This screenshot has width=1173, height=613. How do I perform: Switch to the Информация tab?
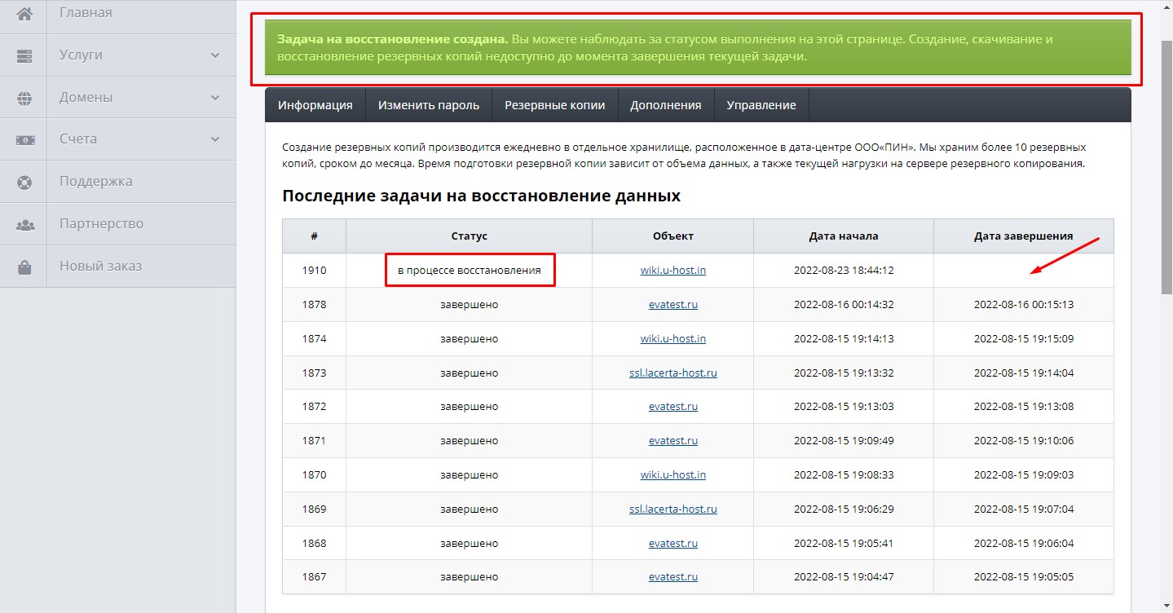[x=315, y=105]
